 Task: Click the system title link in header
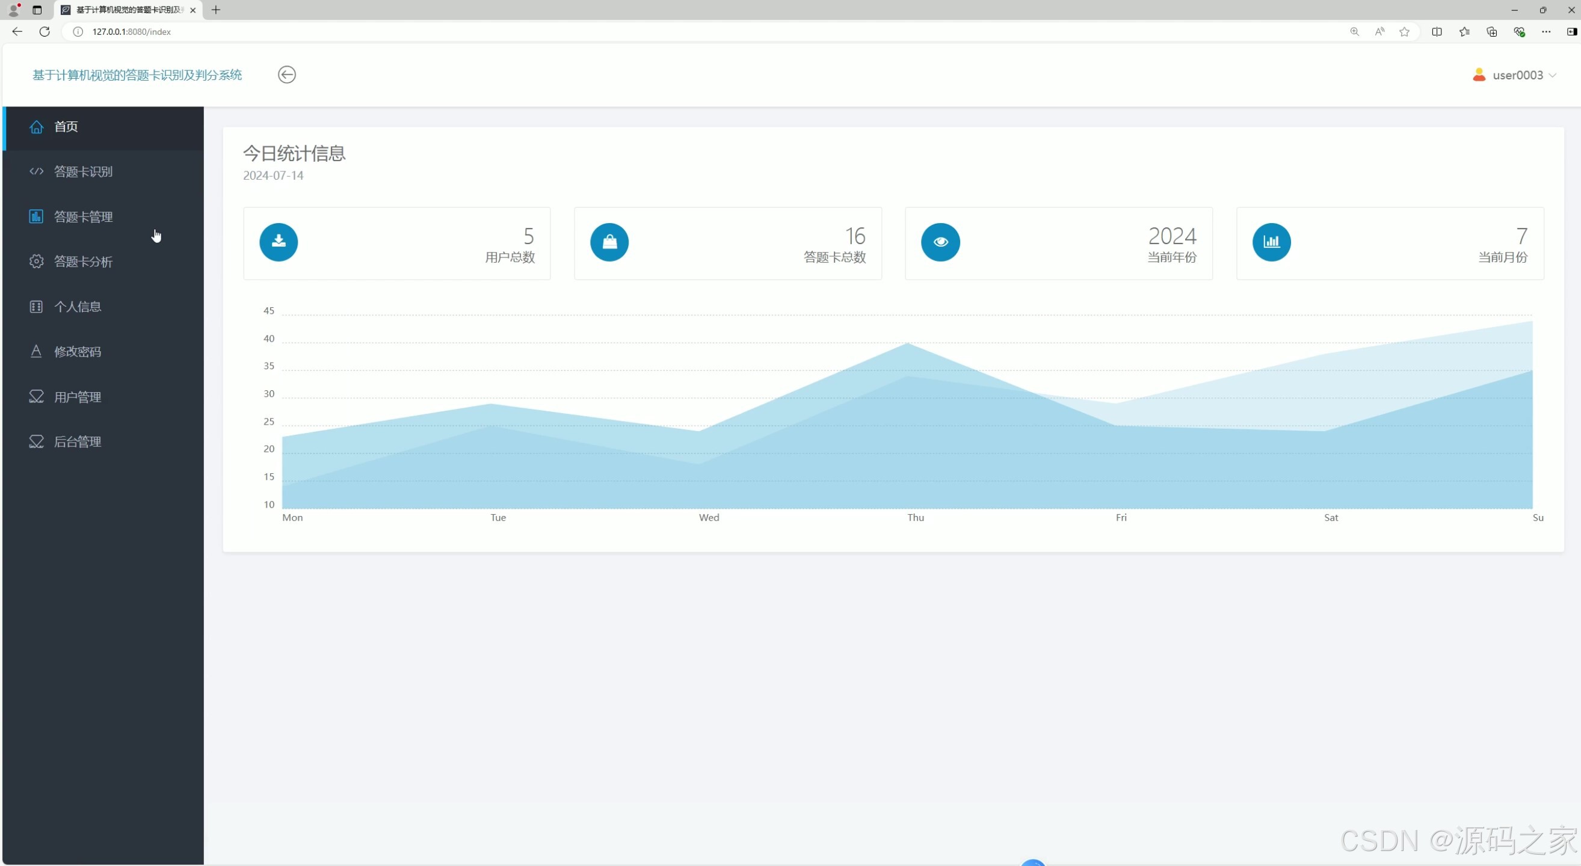(137, 75)
